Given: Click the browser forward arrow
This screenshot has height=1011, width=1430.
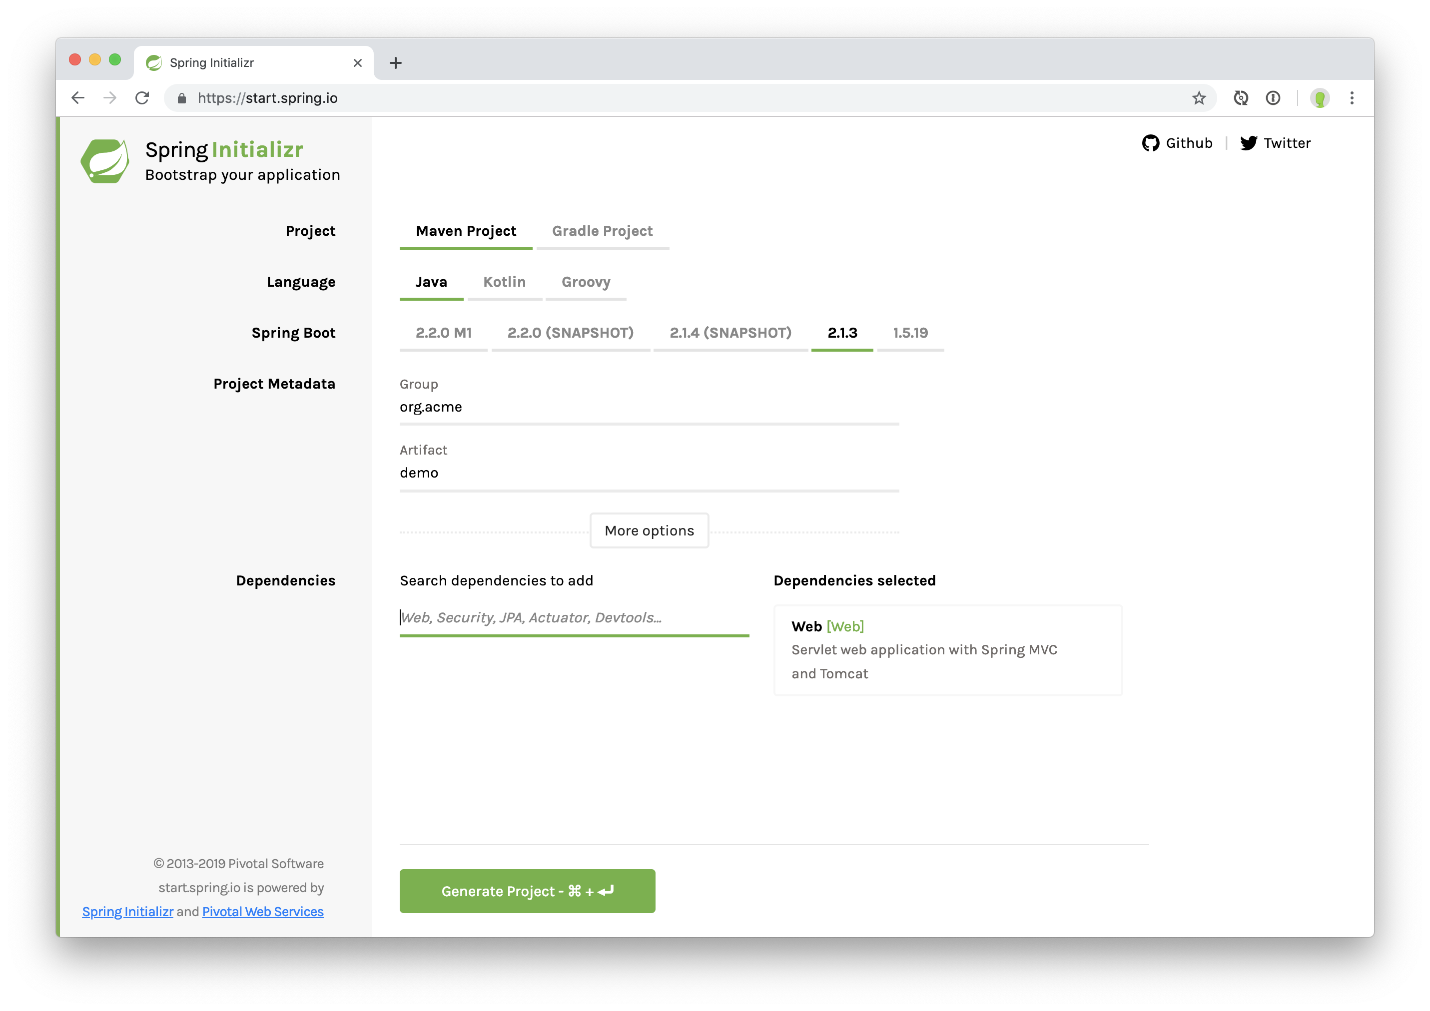Looking at the screenshot, I should [110, 98].
